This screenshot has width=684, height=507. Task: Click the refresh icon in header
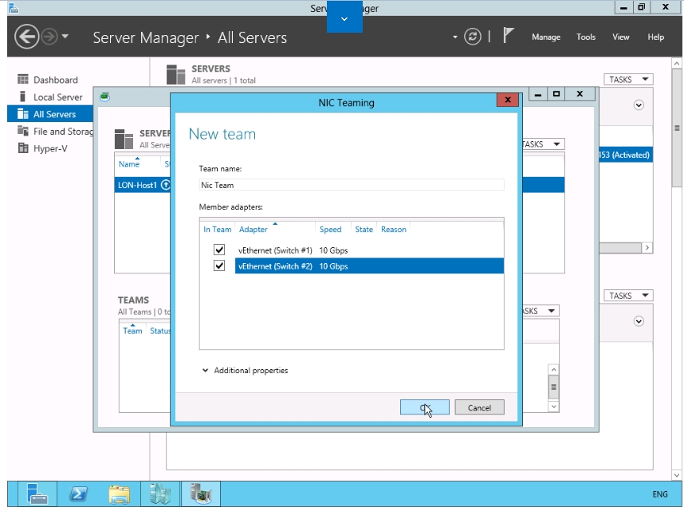[473, 37]
